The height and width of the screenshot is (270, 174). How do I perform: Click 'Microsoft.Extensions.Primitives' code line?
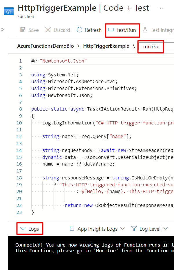point(84,88)
